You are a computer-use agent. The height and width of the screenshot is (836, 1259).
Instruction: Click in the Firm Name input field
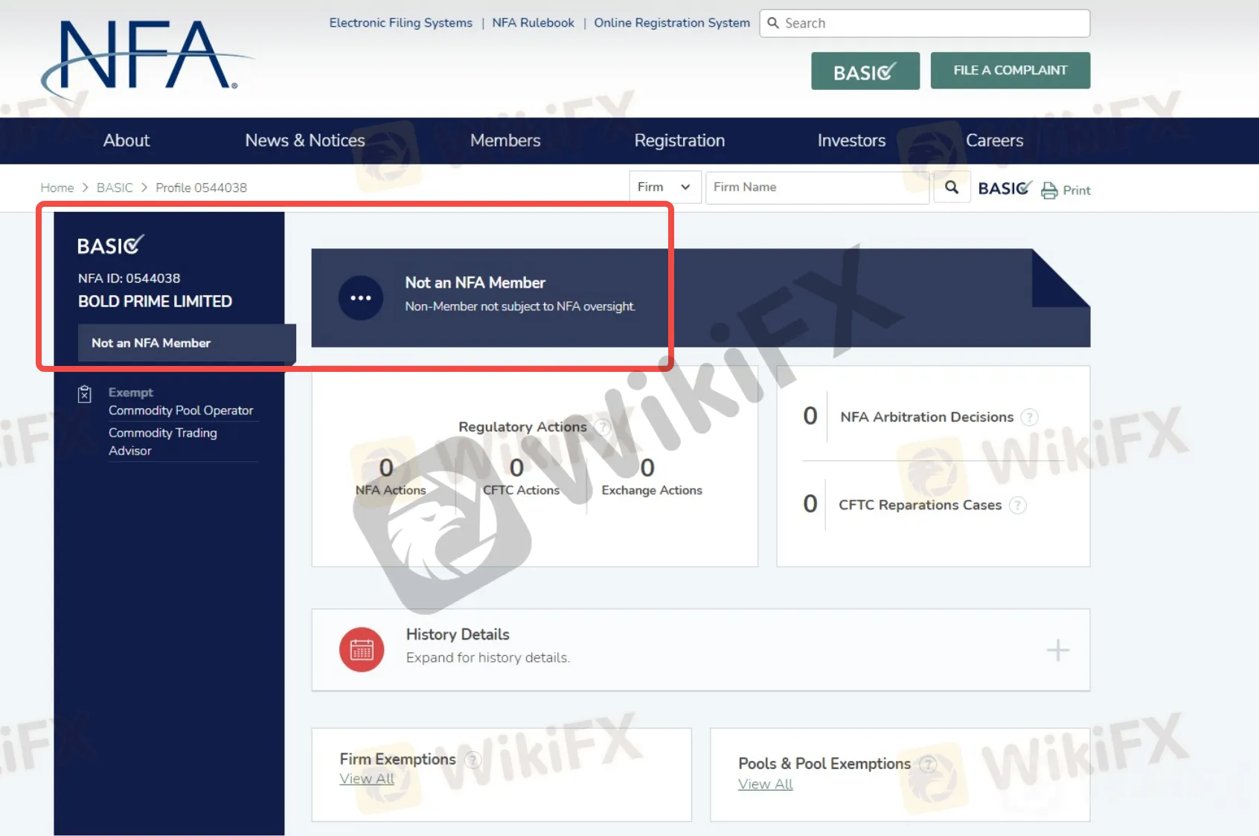(x=817, y=187)
